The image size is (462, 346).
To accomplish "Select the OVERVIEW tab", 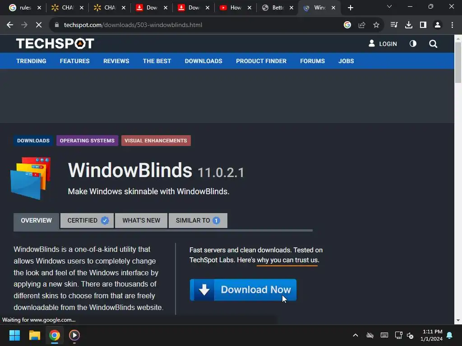I will point(36,221).
